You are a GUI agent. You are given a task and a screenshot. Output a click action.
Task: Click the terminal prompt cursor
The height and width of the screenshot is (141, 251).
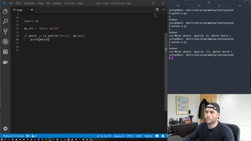tap(173, 58)
